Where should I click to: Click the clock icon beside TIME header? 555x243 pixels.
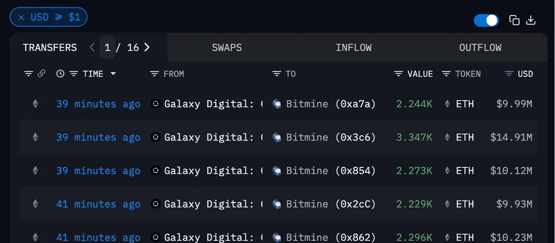pyautogui.click(x=60, y=74)
